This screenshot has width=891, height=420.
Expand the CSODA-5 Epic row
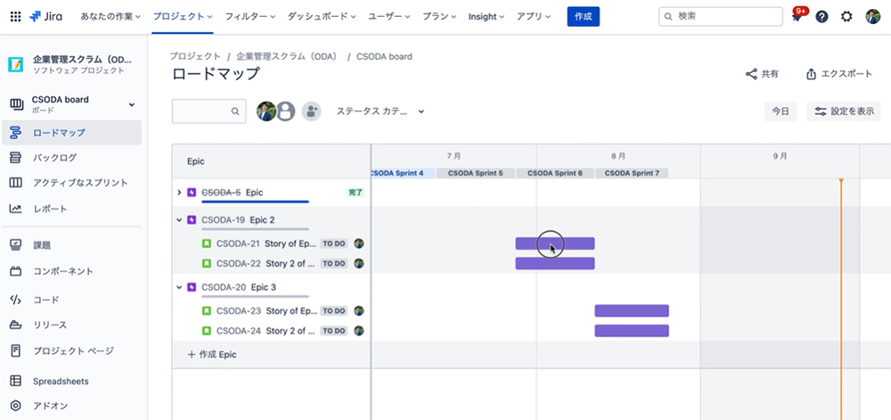point(179,193)
